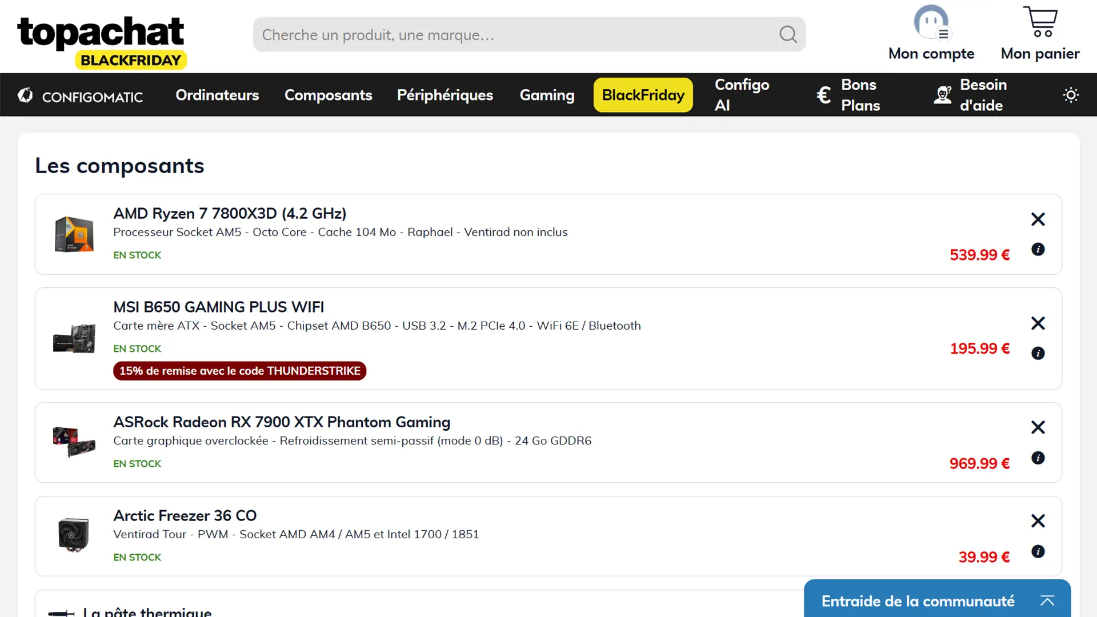1097x617 pixels.
Task: Click the euro Bons Plans icon
Action: [x=824, y=95]
